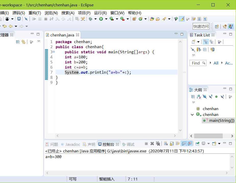236x183 pixels.
Task: Click Collapse All in package explorer
Action: (18, 42)
